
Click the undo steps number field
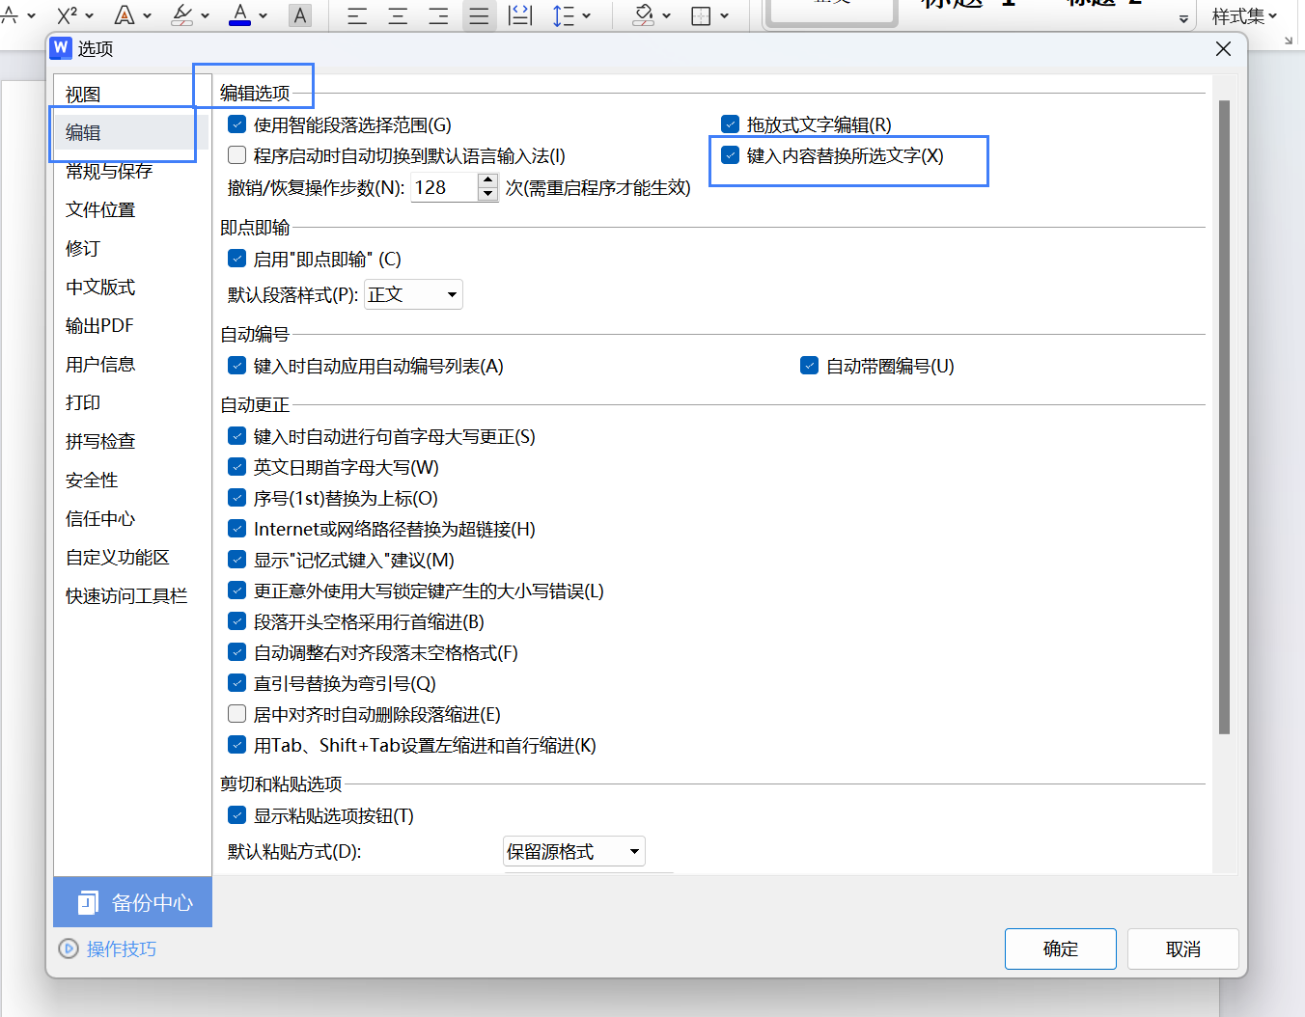tap(444, 187)
